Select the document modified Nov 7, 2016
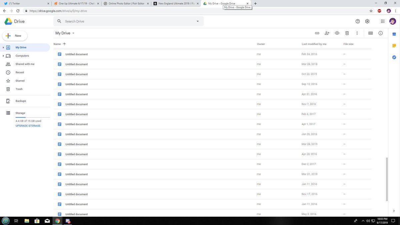The height and width of the screenshot is (225, 400). [212, 104]
